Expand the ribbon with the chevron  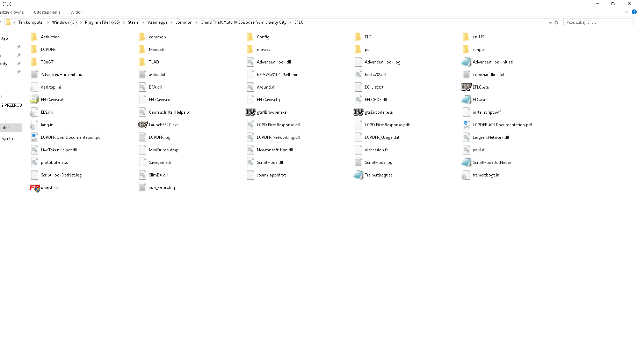(x=627, y=12)
